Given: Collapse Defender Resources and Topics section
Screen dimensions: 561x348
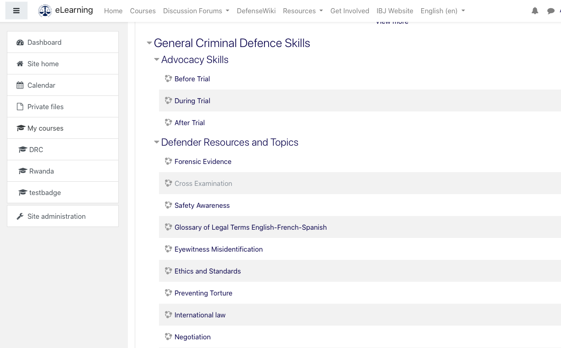Looking at the screenshot, I should click(157, 142).
